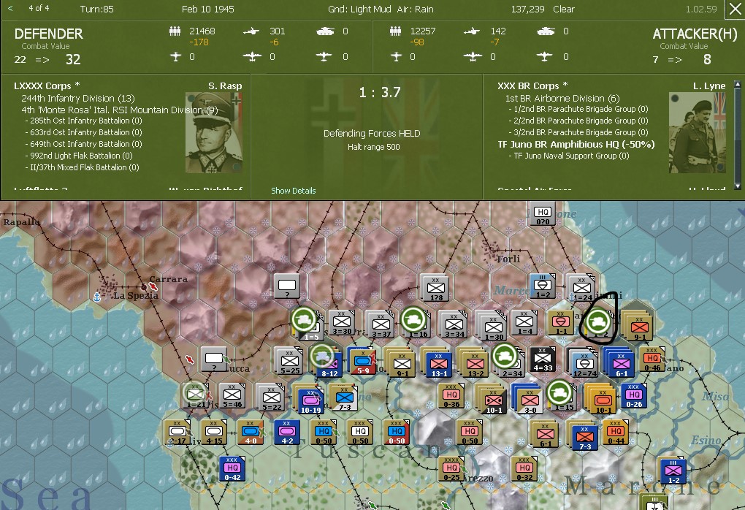745x510 pixels.
Task: Select the black mountain unit counter 4=33
Action: [541, 359]
